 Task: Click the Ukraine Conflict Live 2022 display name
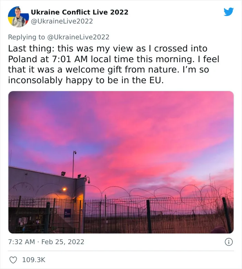pyautogui.click(x=80, y=12)
